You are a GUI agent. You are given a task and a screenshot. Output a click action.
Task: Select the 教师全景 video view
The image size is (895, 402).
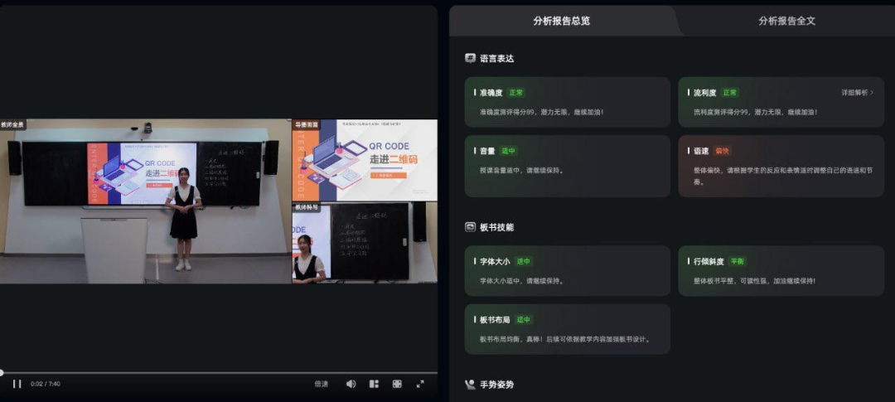pyautogui.click(x=146, y=201)
